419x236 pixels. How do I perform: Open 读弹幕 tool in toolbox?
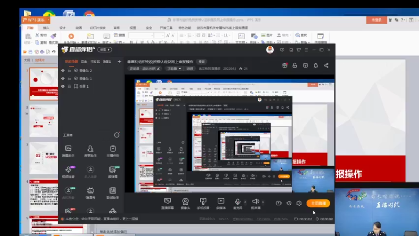coord(113,172)
